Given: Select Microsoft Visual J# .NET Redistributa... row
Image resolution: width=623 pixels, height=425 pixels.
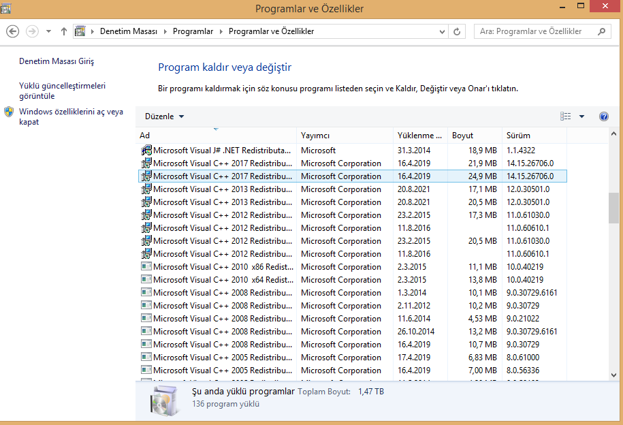Looking at the screenshot, I should click(x=353, y=151).
